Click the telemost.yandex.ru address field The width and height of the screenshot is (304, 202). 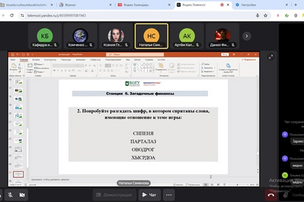coord(122,15)
